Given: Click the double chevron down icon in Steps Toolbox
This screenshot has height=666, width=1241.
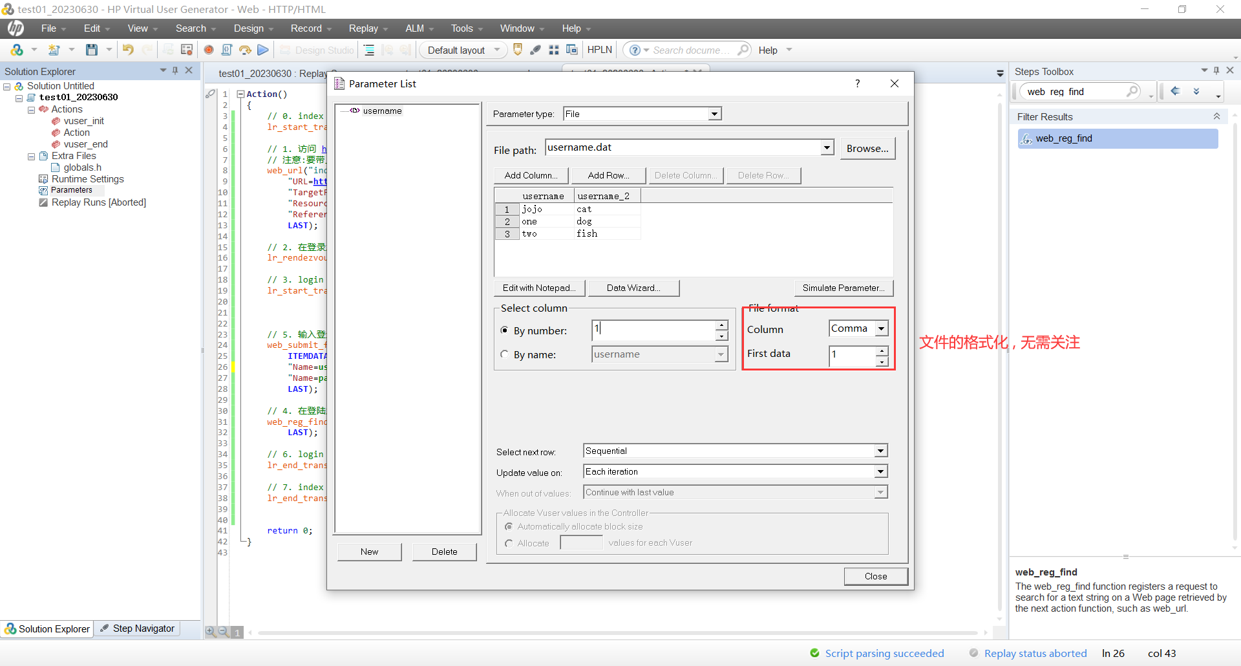Looking at the screenshot, I should pos(1196,91).
